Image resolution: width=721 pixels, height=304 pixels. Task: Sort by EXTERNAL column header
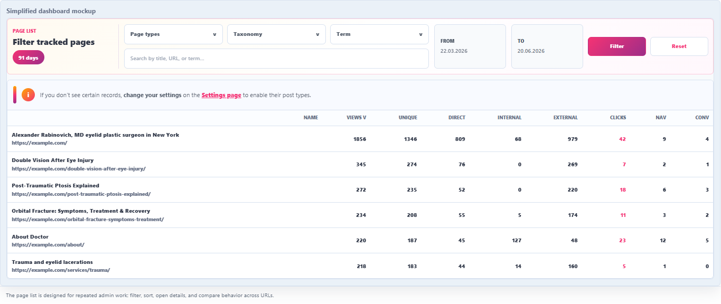pos(566,118)
